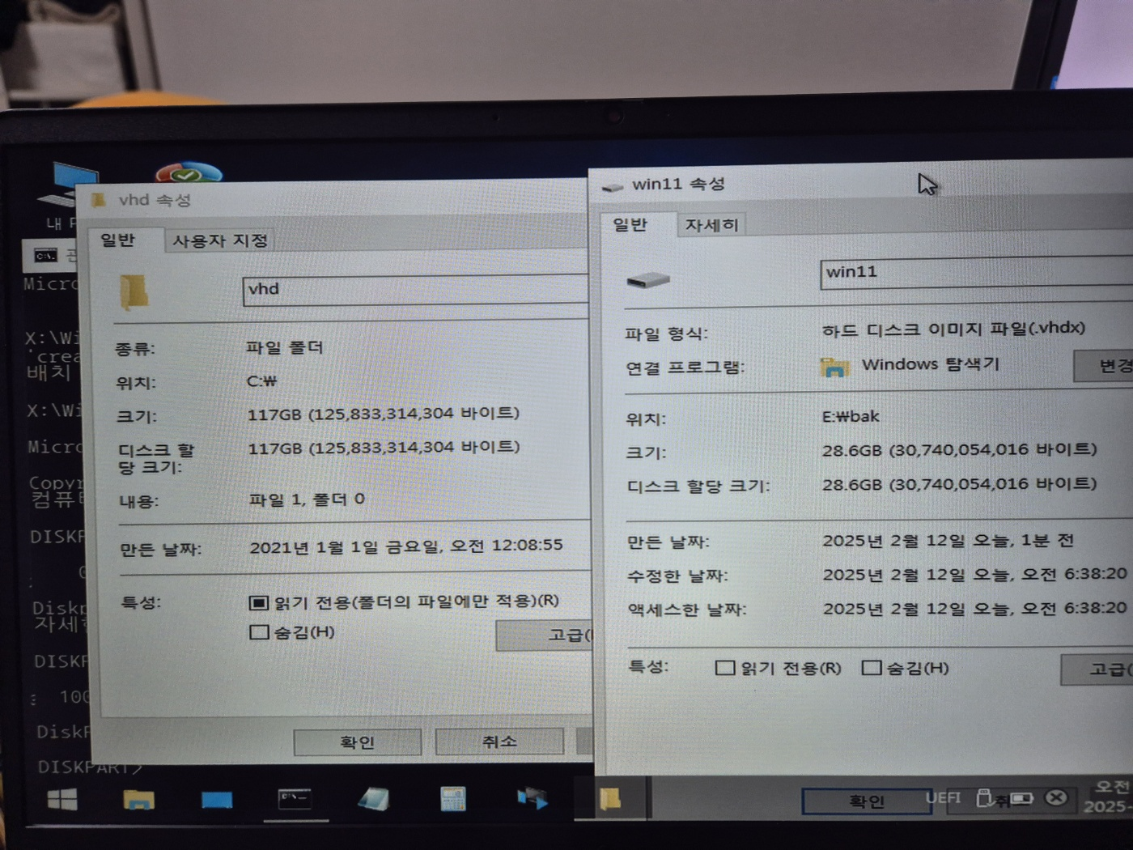Click the battery tray icon
1133x850 pixels.
coord(1021,799)
